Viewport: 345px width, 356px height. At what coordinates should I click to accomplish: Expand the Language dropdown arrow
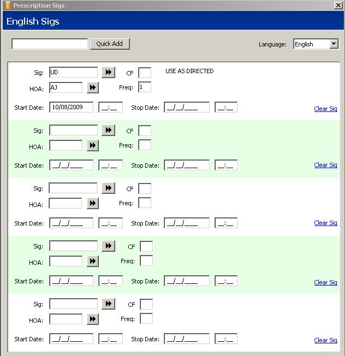tap(334, 44)
